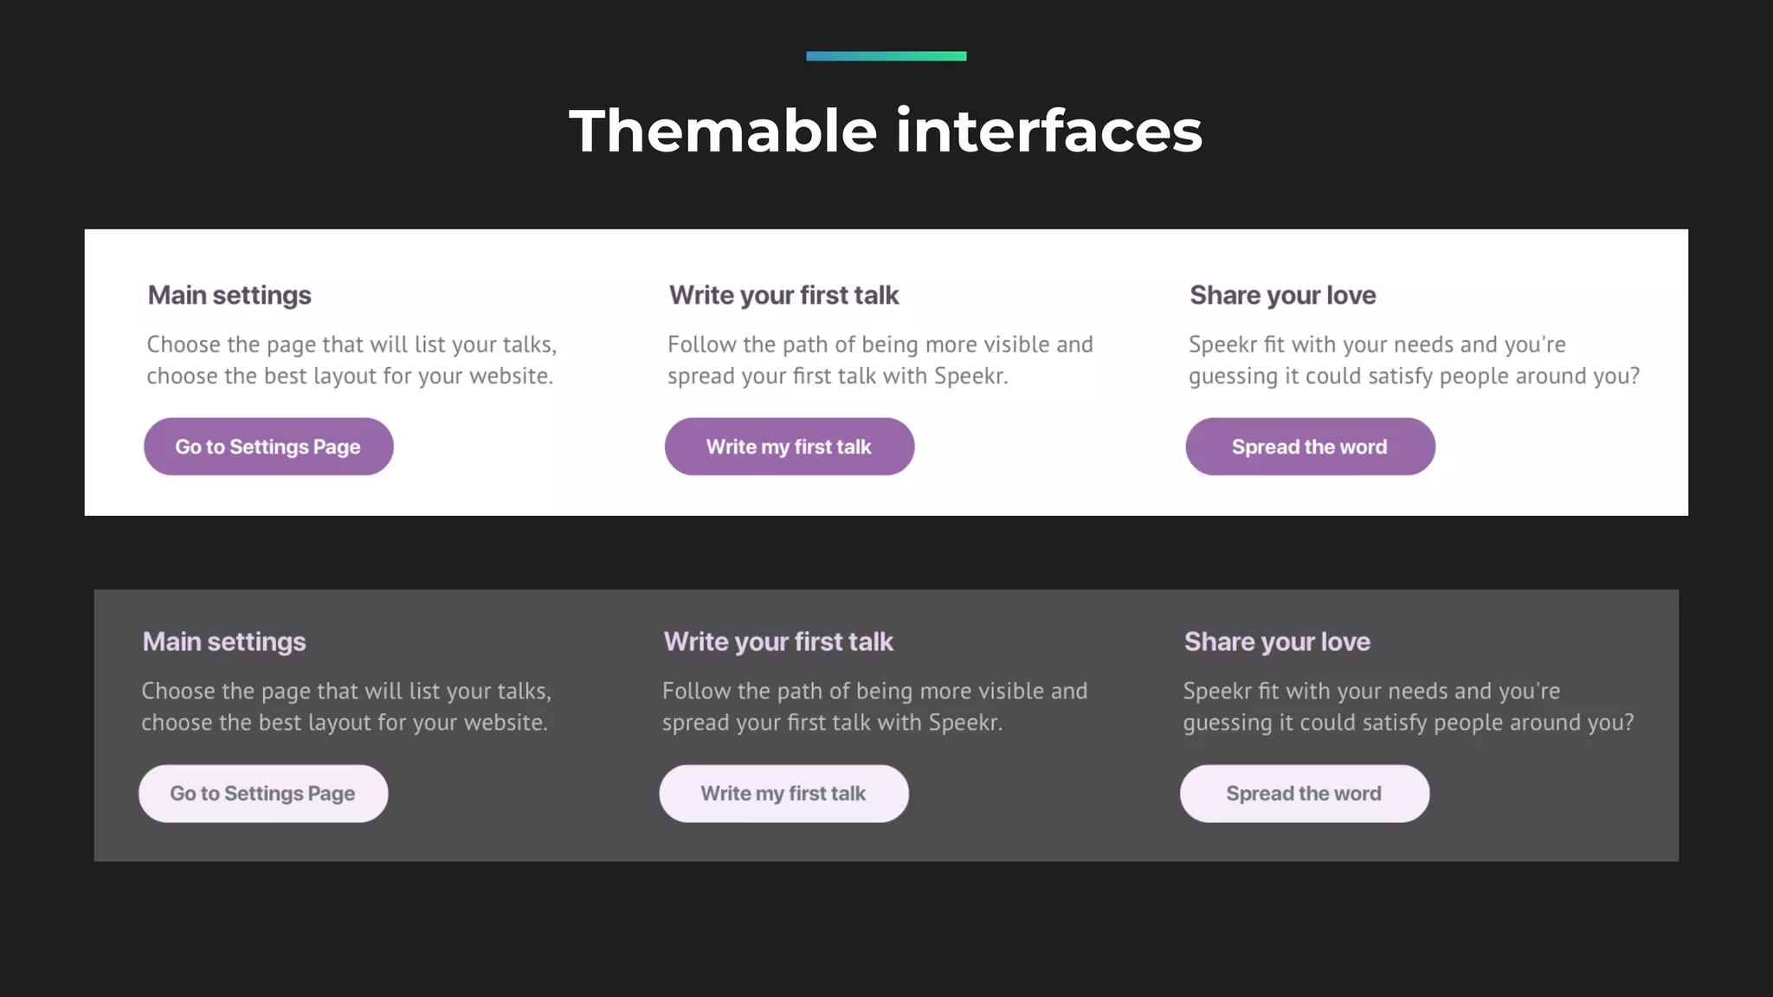Click the Choose the page description in white panel
Screen dimensions: 1773x997
click(x=351, y=360)
